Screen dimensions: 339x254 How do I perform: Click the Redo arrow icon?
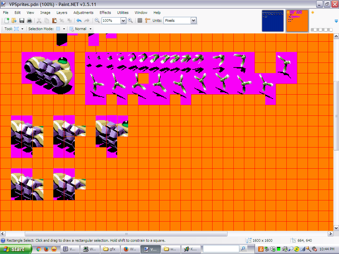point(87,21)
